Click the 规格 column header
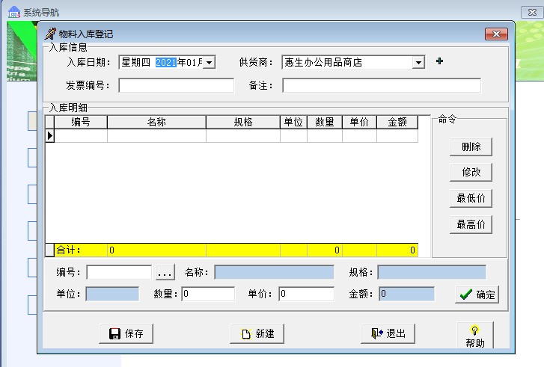Screen dimensions: 544x367 click(243, 122)
